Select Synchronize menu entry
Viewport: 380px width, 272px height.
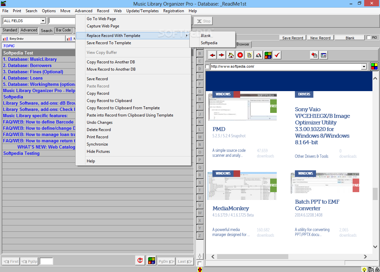[97, 144]
